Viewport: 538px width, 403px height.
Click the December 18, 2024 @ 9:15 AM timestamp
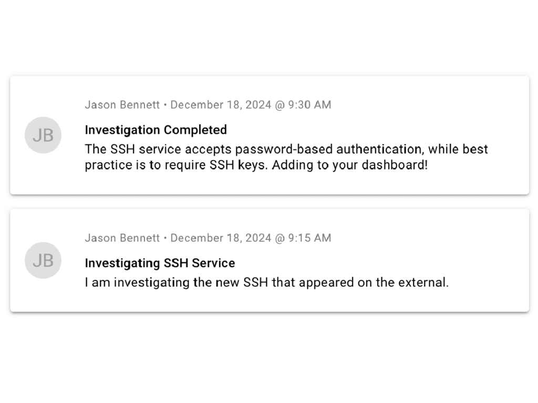pos(251,238)
